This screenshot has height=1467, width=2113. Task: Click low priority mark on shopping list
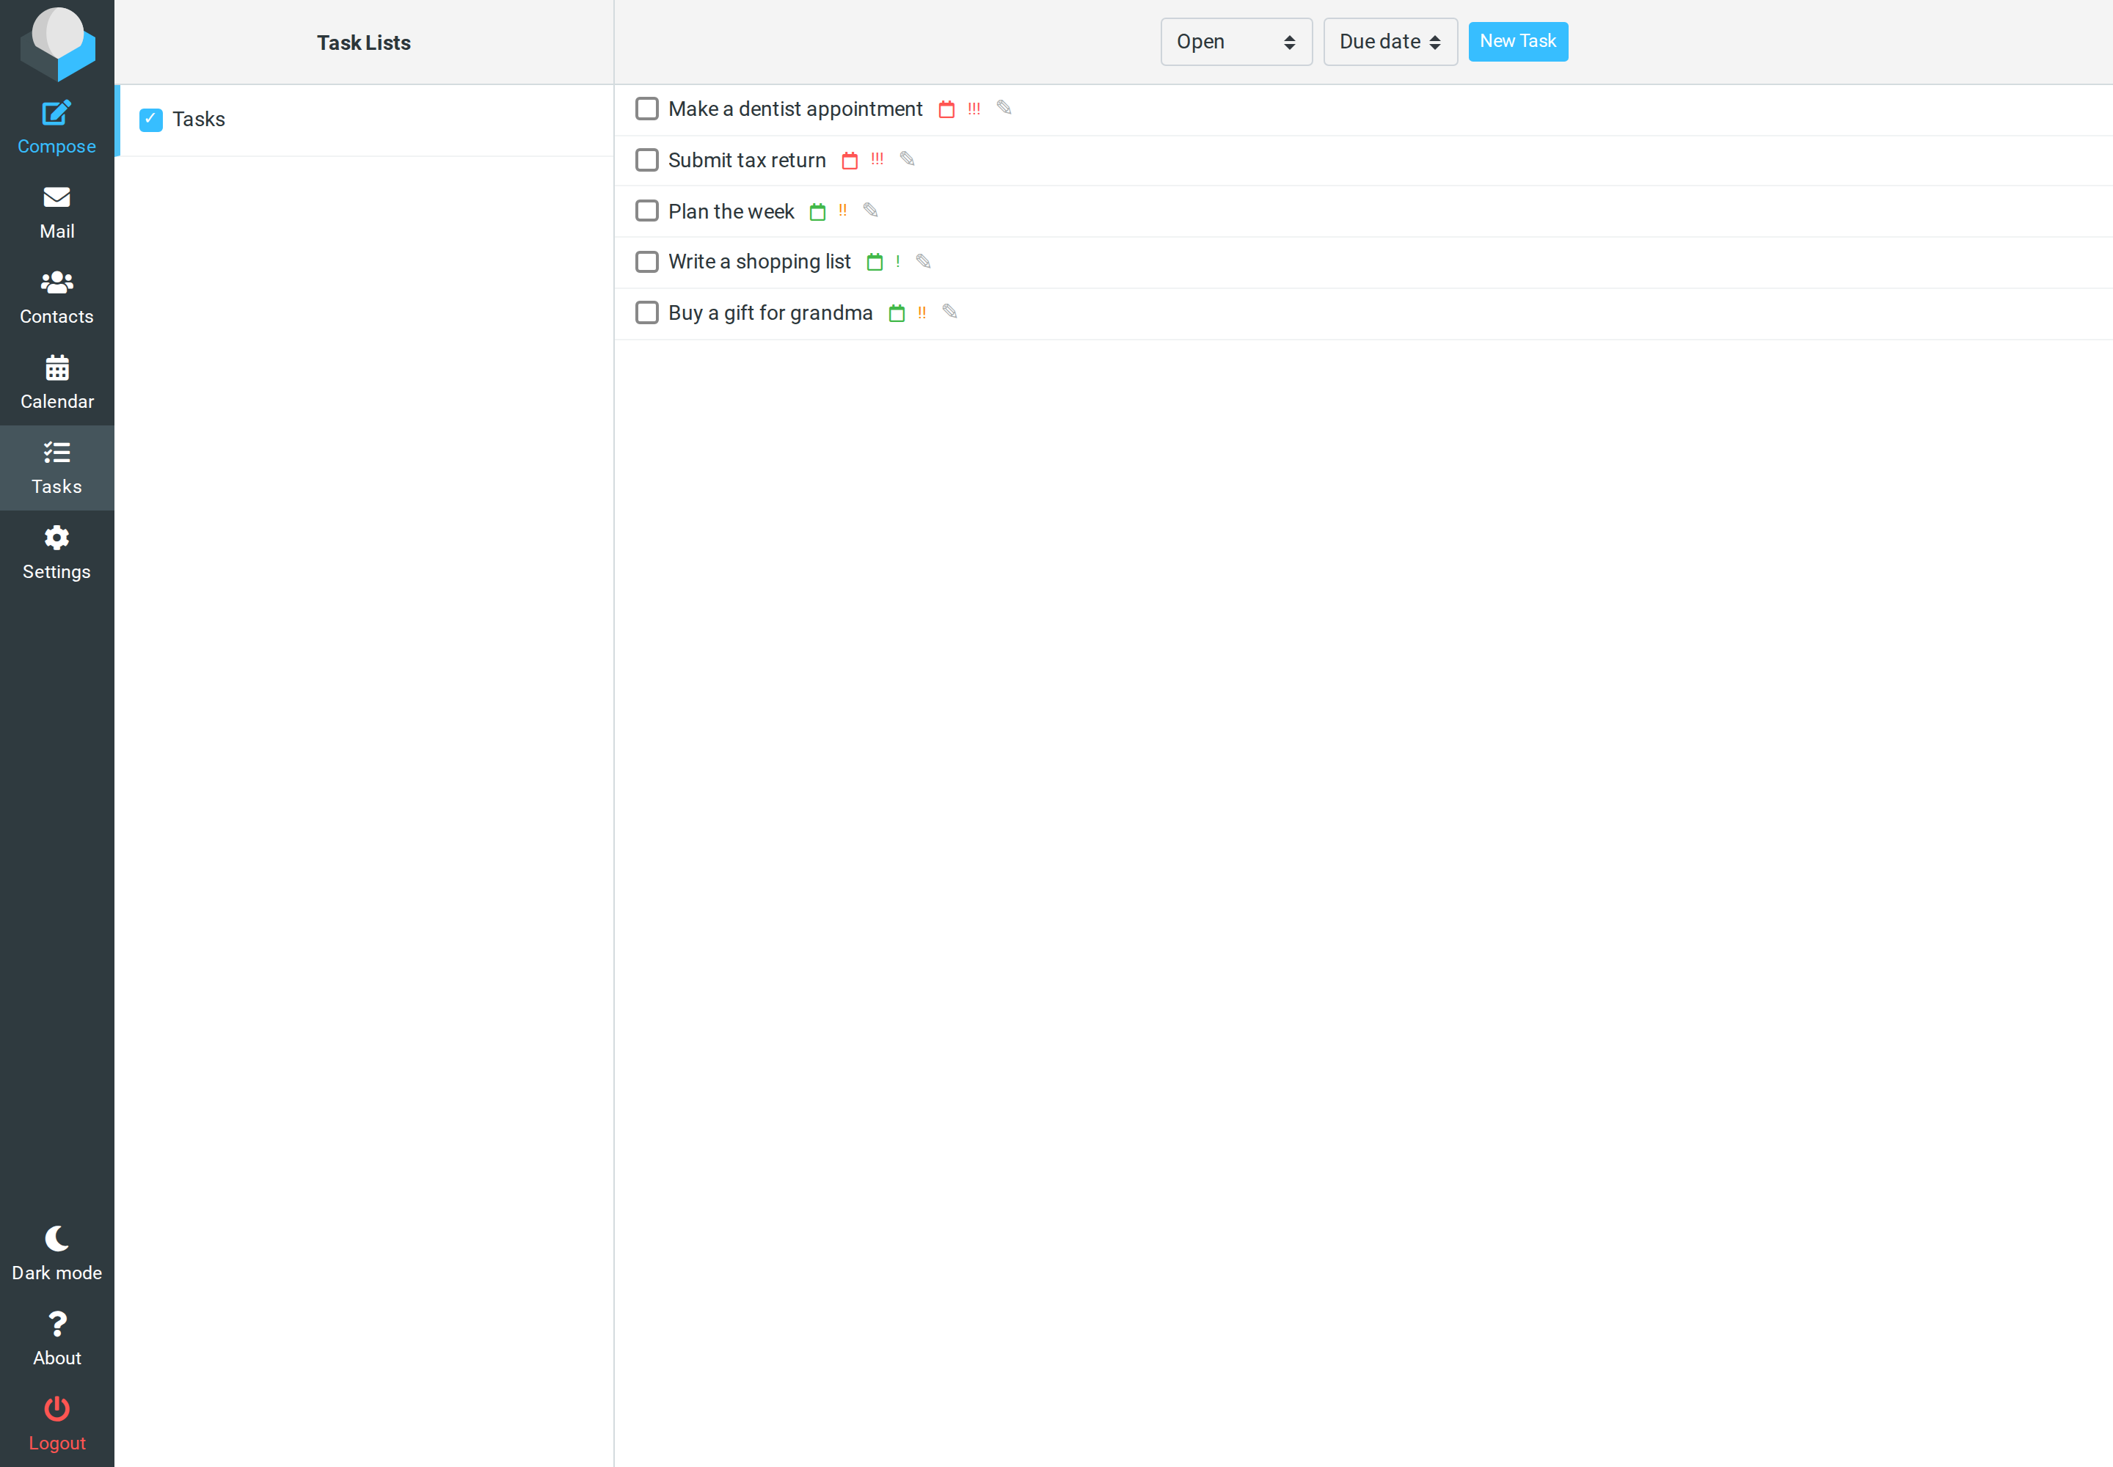897,262
